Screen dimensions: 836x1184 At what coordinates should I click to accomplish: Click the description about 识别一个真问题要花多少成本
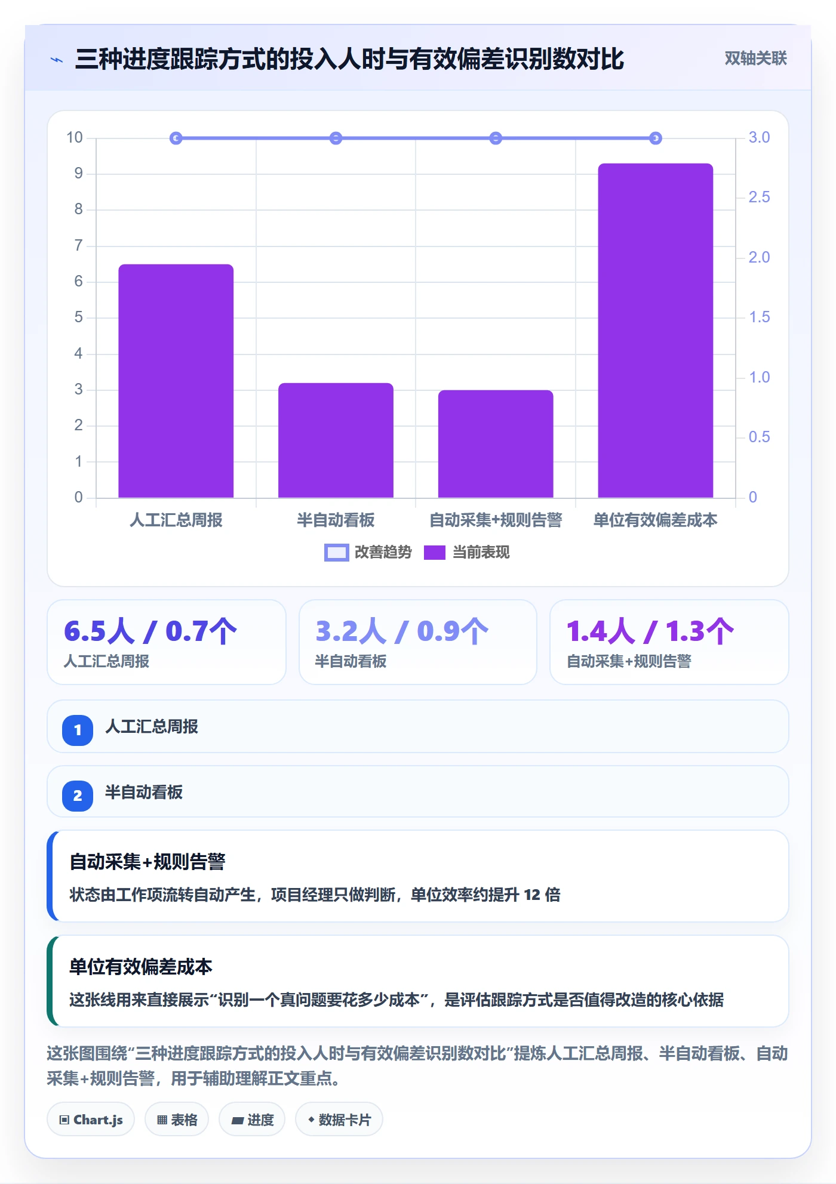click(x=397, y=1000)
